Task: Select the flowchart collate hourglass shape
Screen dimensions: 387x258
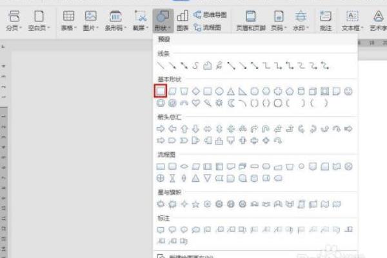Action: click(x=172, y=178)
